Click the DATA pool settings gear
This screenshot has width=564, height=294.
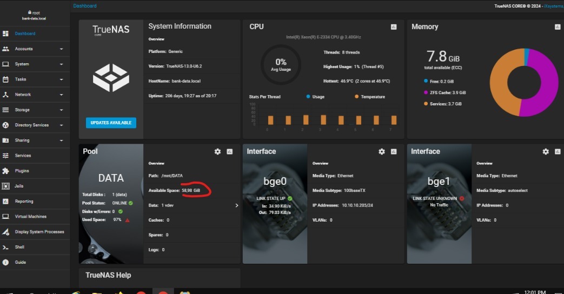click(x=217, y=152)
